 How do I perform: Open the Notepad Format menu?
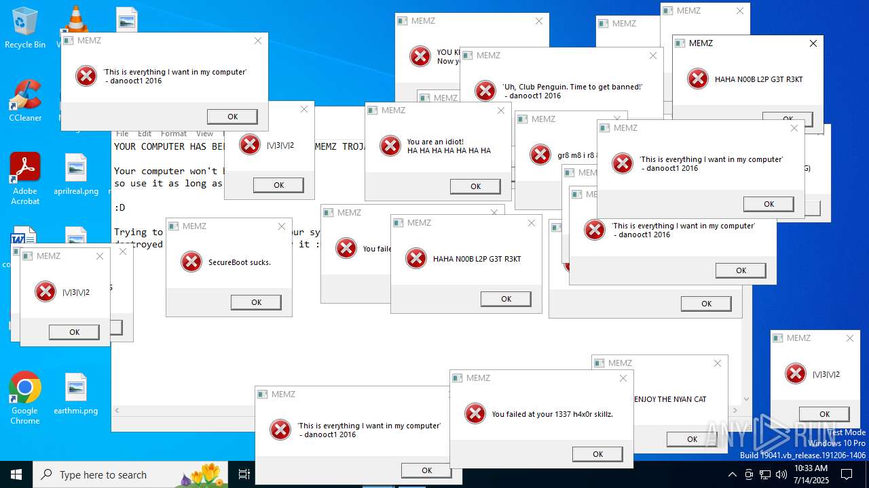click(174, 134)
